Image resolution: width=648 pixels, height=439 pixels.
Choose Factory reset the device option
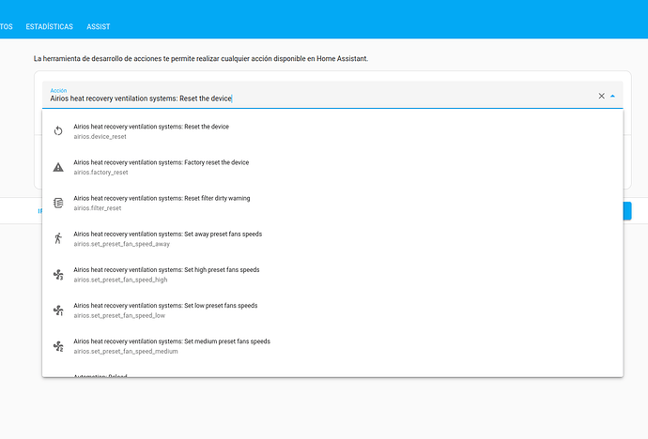[x=161, y=167]
